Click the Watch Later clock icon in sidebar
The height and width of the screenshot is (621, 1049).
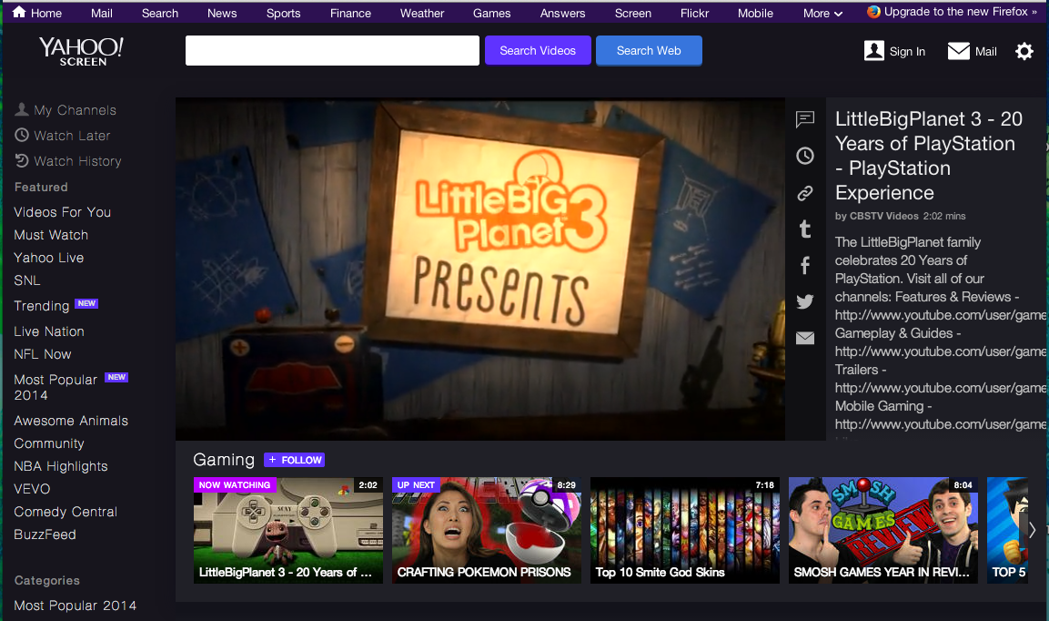22,135
